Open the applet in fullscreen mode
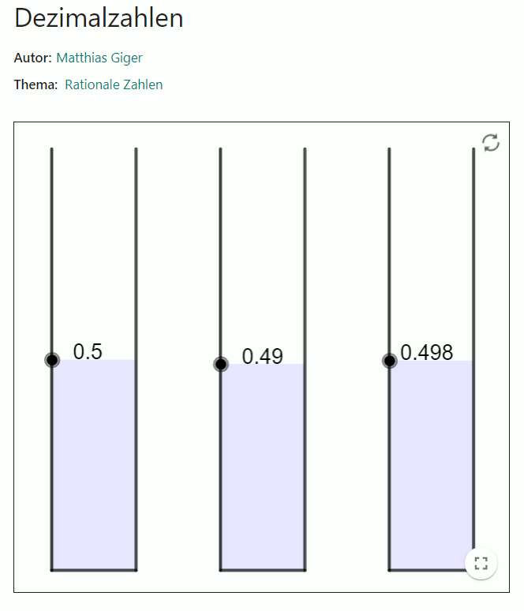 tap(481, 563)
